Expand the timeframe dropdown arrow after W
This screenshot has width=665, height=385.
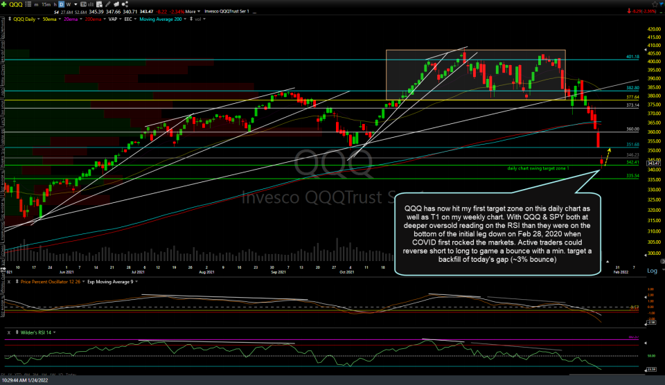coord(76,5)
